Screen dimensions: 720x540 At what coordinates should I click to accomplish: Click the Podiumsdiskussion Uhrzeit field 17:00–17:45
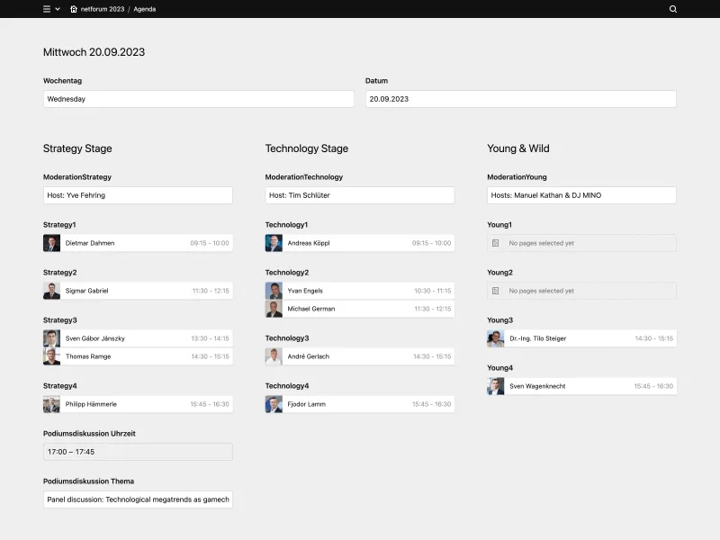137,451
